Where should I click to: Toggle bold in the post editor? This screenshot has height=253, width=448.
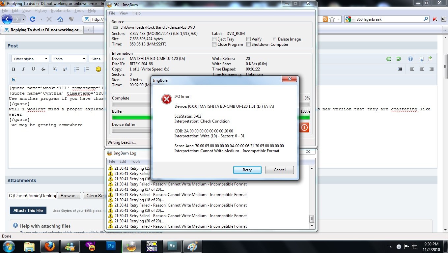14,69
